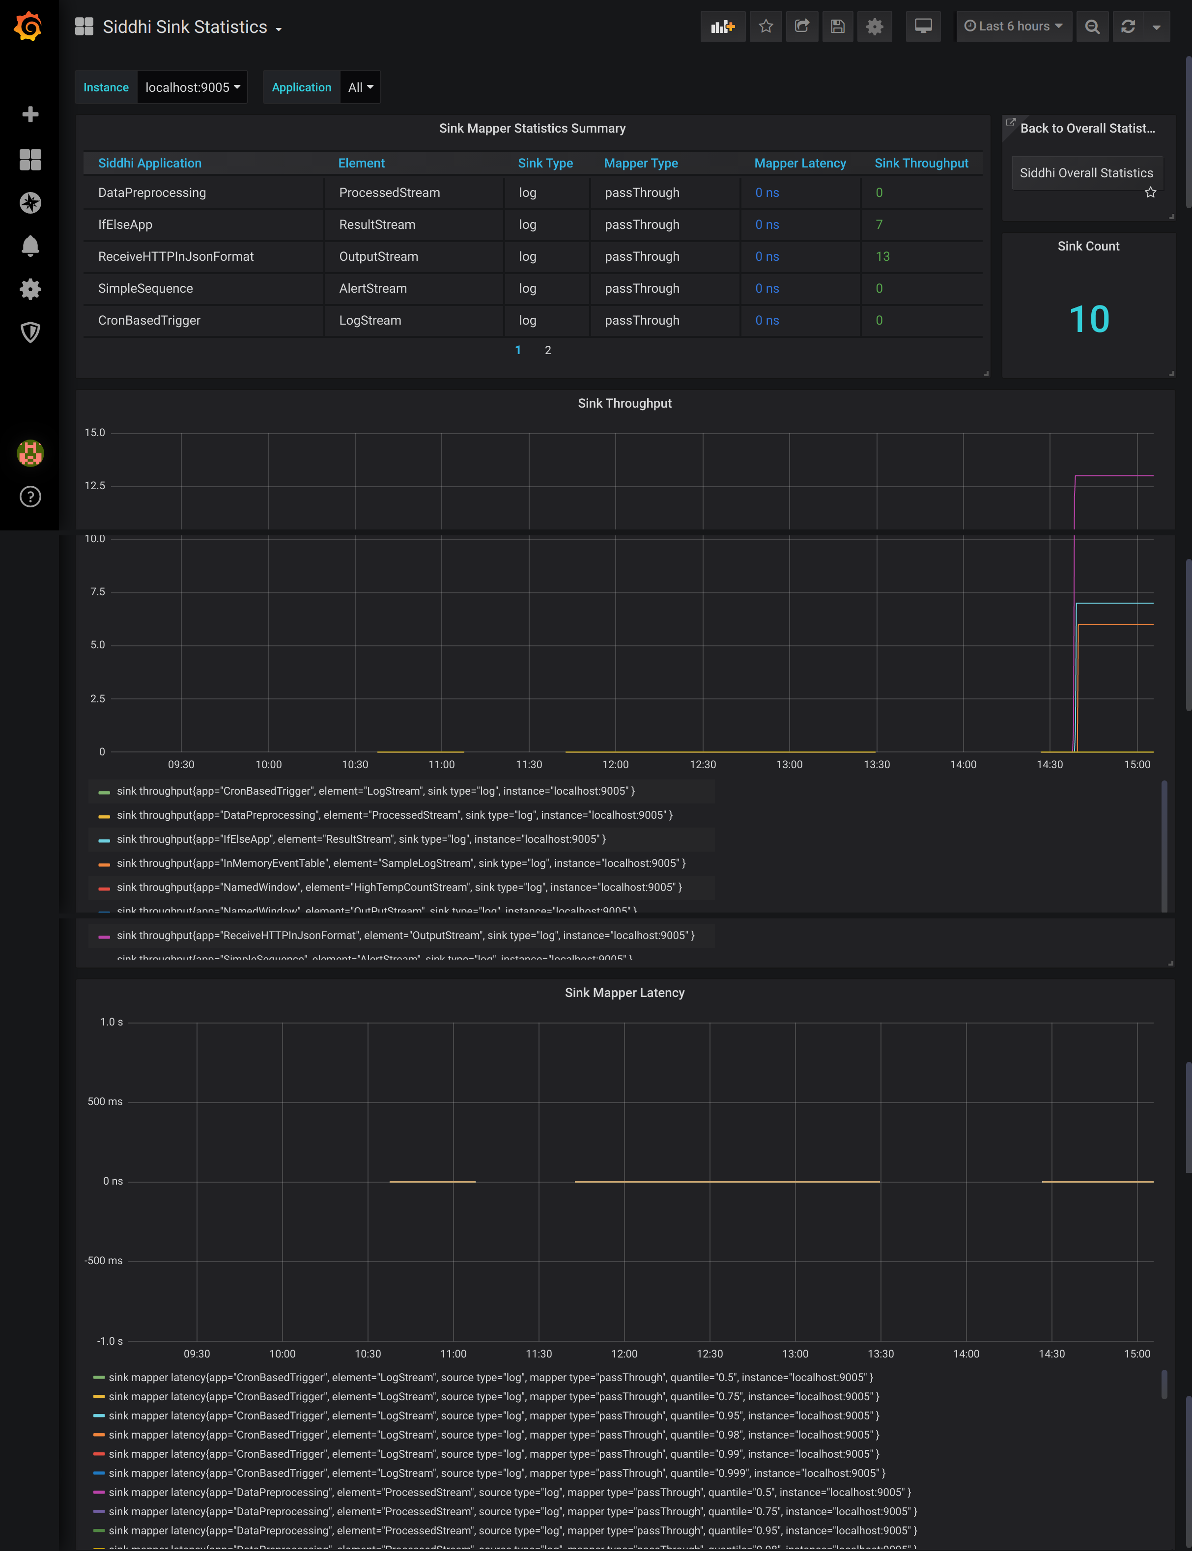Click the Share dashboard icon
Viewport: 1192px width, 1551px height.
[802, 27]
